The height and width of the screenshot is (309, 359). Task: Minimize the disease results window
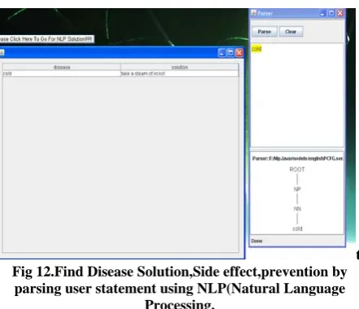(221, 53)
